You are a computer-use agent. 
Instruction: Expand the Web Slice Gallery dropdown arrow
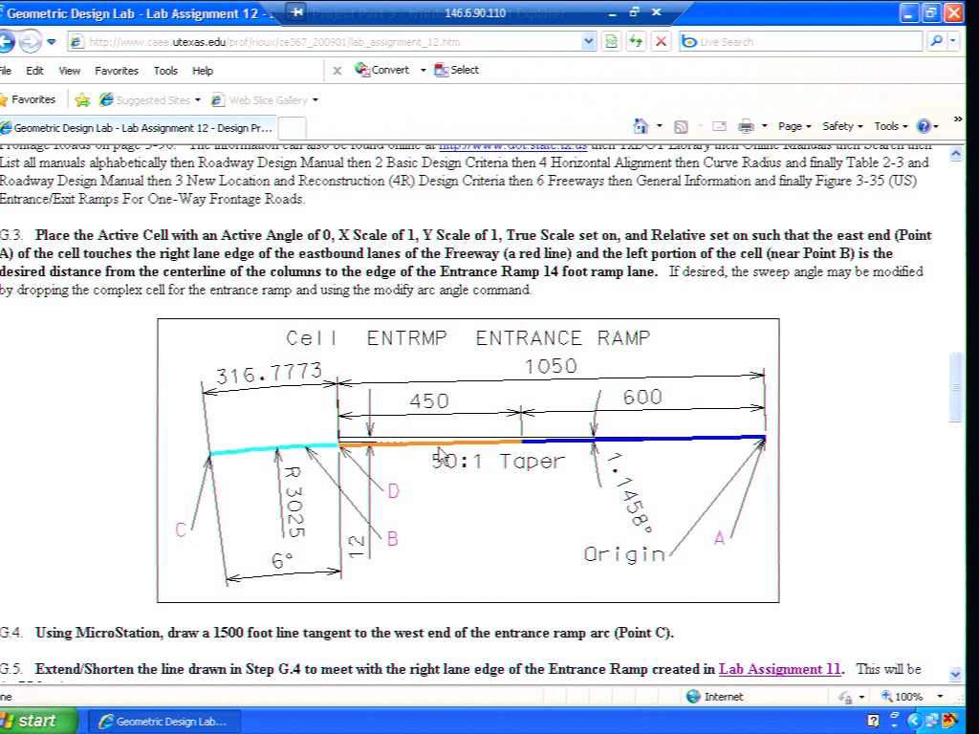click(315, 99)
